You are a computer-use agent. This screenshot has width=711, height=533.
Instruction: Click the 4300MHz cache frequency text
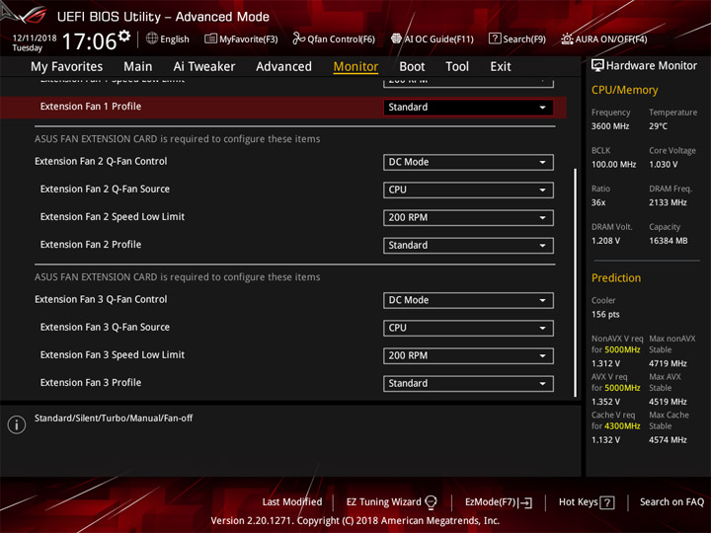[x=622, y=426]
